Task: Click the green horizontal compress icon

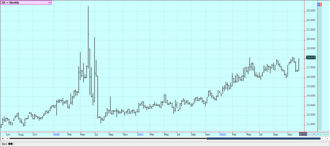Action: coord(322,134)
